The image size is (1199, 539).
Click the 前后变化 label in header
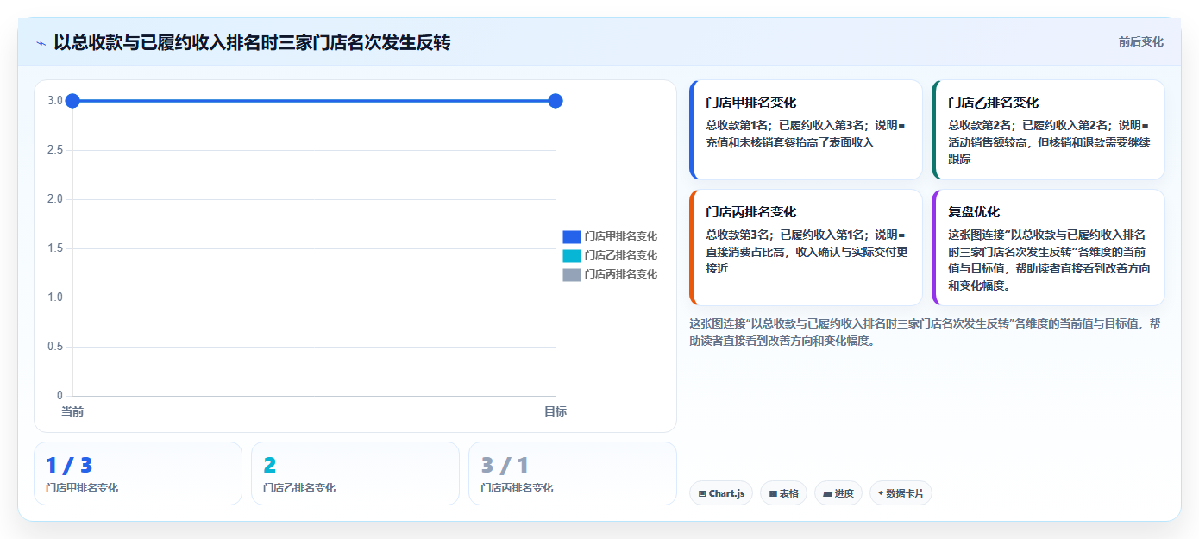pos(1140,41)
